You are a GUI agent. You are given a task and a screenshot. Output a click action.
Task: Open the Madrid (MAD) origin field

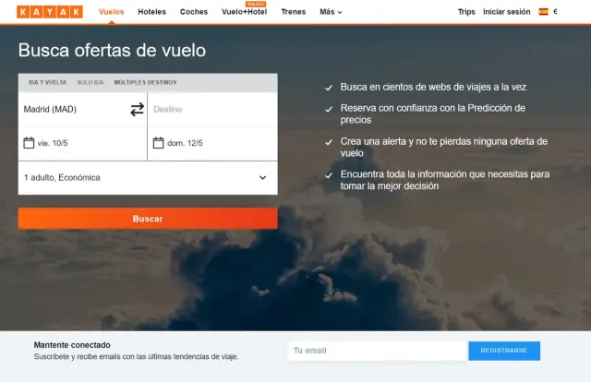pos(69,110)
